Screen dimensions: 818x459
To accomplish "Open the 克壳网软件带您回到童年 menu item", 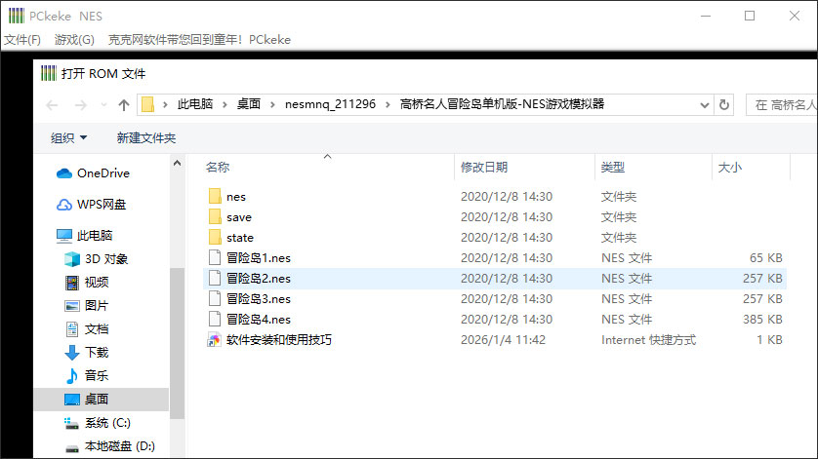I will click(x=199, y=40).
